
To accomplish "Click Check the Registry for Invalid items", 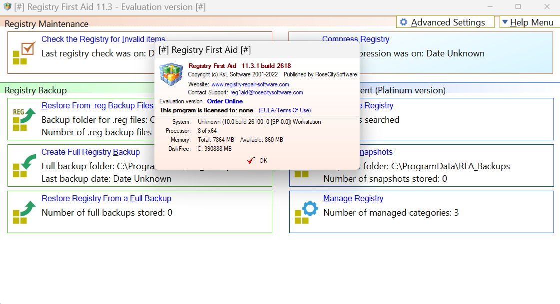I will [103, 39].
